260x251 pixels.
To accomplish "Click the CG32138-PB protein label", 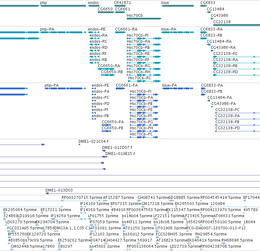I will pyautogui.click(x=227, y=122).
